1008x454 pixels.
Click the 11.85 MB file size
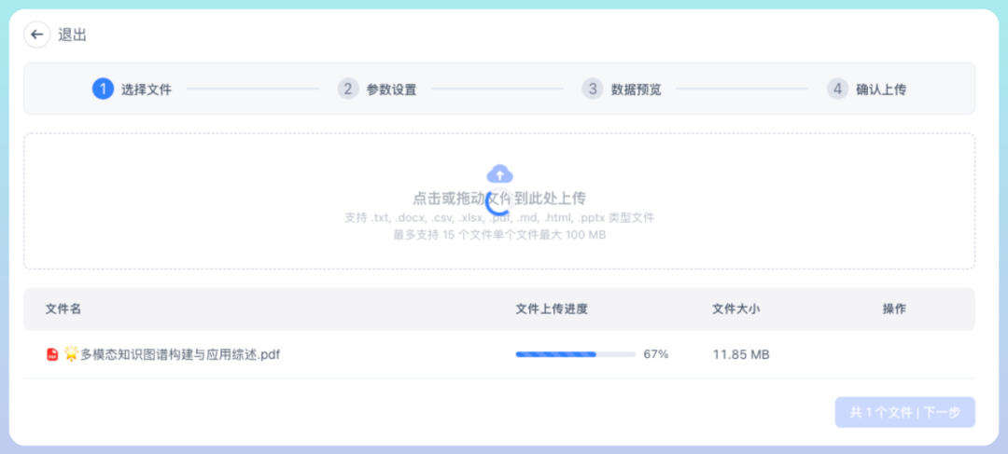pos(741,354)
